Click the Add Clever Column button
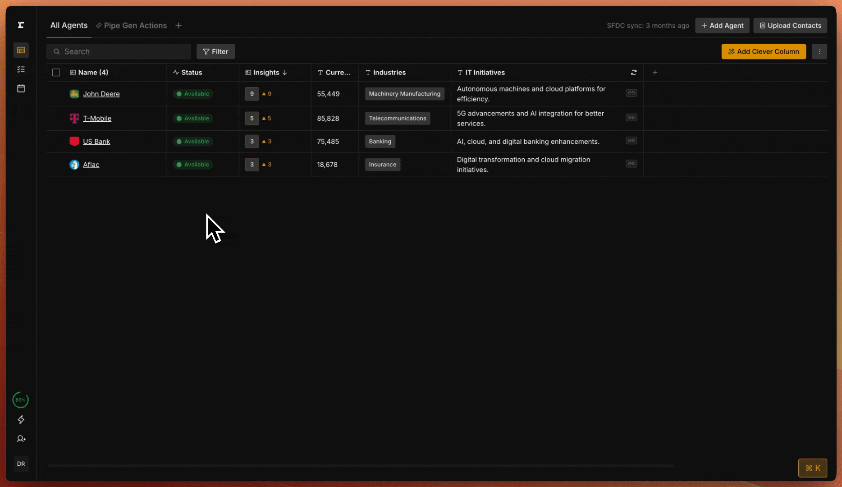842x487 pixels. (763, 51)
